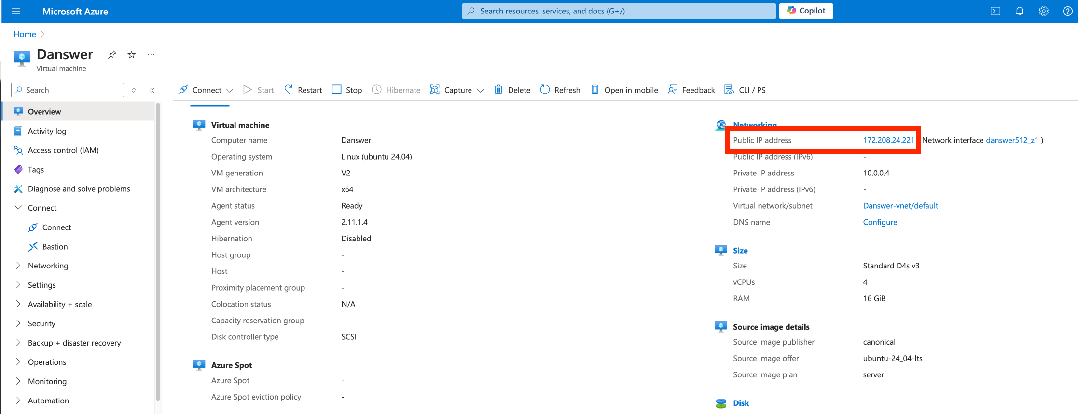This screenshot has height=414, width=1078.
Task: Open CLI / PS option
Action: click(x=745, y=90)
